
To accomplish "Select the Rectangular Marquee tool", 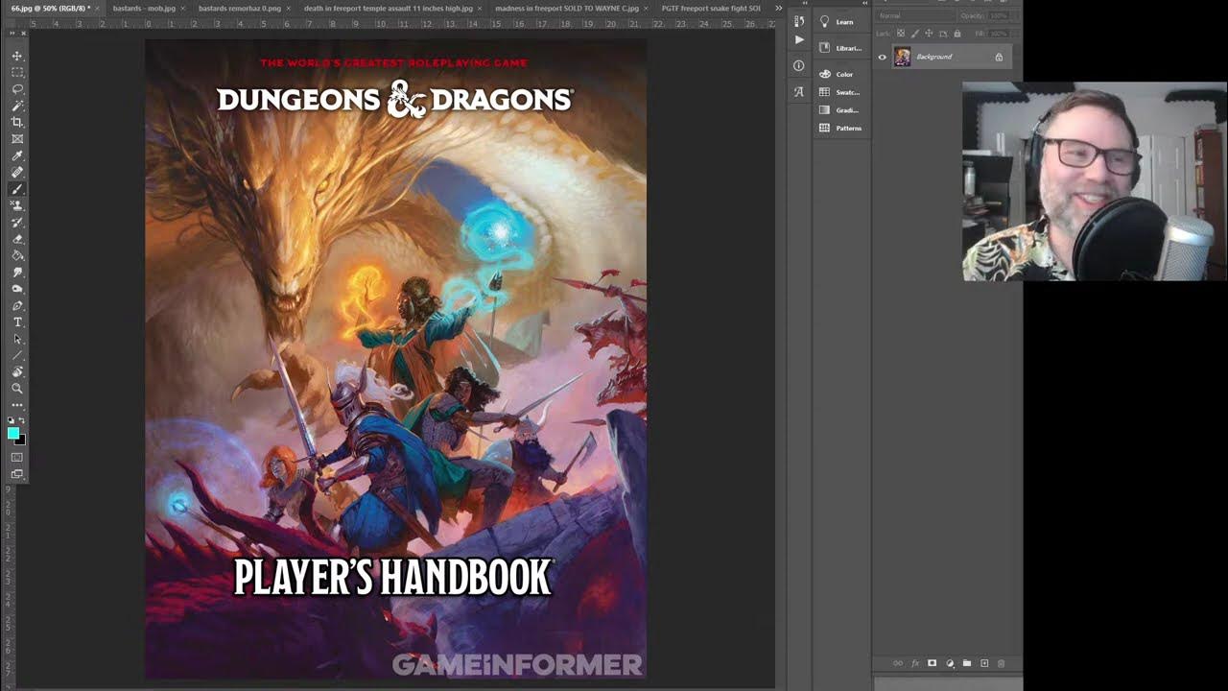I will coord(17,72).
